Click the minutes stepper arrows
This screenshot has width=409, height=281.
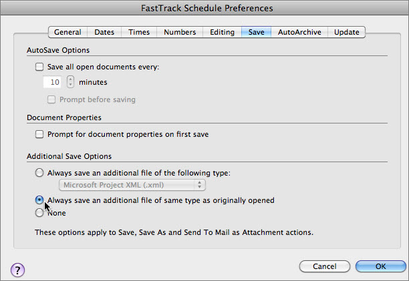71,82
